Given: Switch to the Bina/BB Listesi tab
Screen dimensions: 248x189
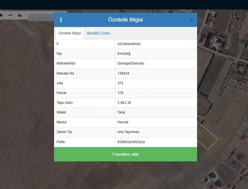Looking at the screenshot, I should point(99,33).
